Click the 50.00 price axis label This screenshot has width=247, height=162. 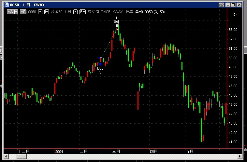[233, 58]
